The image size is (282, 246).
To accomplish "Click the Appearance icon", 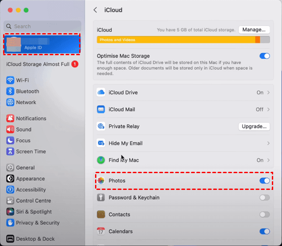I will coord(10,178).
